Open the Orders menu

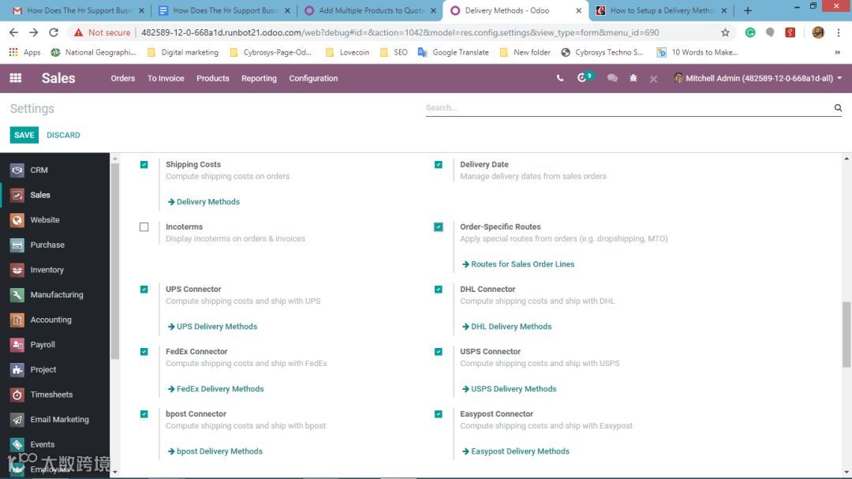click(x=123, y=78)
